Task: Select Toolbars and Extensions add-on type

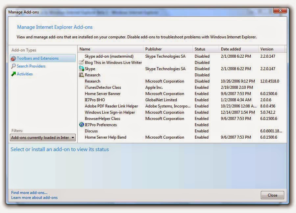Action: click(43, 58)
